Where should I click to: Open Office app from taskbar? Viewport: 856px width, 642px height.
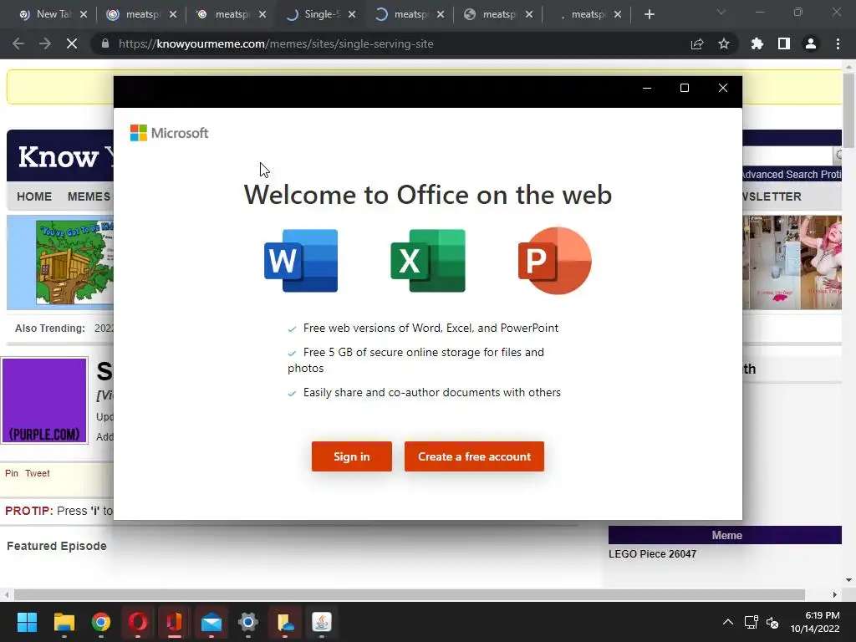pyautogui.click(x=174, y=622)
